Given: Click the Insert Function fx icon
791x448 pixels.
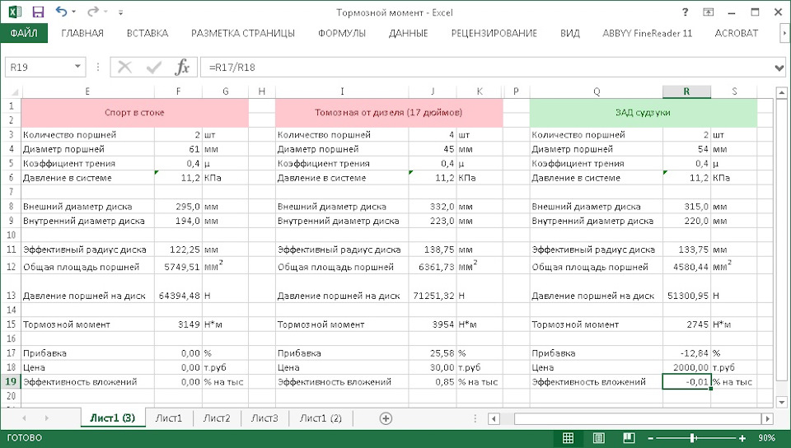Looking at the screenshot, I should pyautogui.click(x=183, y=67).
